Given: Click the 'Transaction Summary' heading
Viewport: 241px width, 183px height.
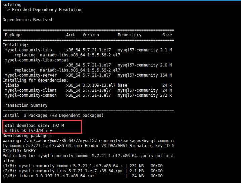Looking at the screenshot, I should click(x=25, y=105).
